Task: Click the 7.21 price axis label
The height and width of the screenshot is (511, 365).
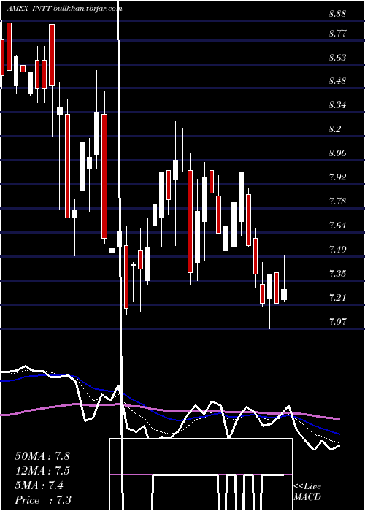Action: pos(337,297)
